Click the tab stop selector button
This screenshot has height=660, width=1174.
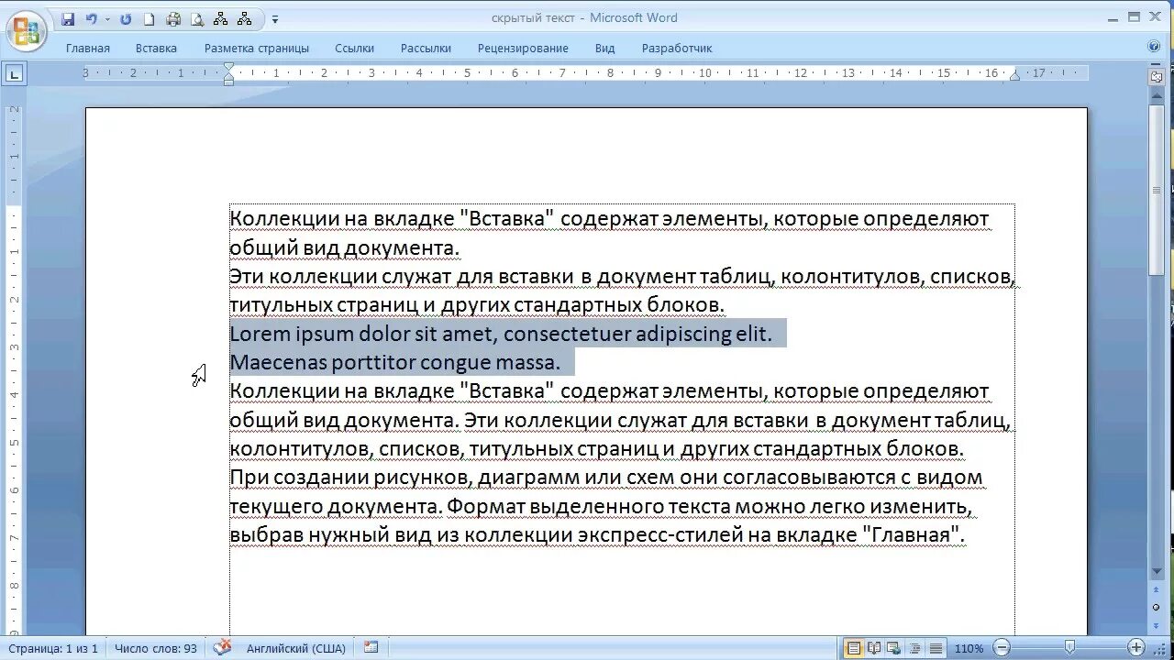click(x=14, y=74)
